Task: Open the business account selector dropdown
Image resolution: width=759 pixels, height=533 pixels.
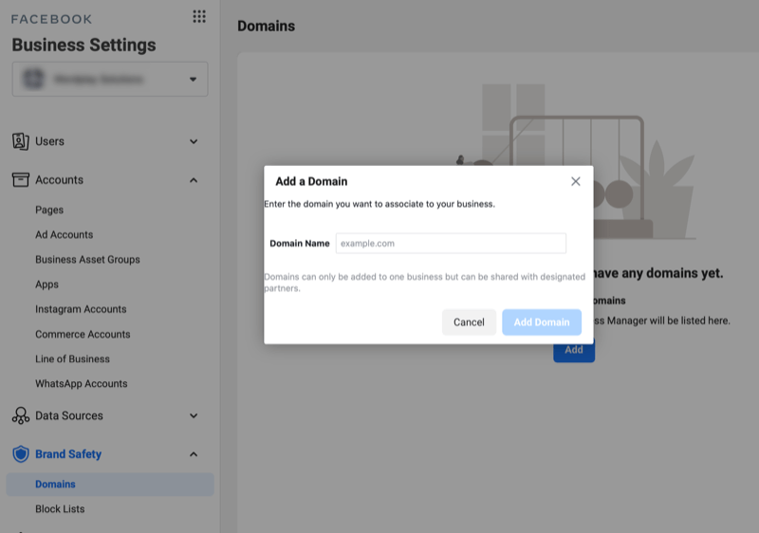Action: [110, 79]
